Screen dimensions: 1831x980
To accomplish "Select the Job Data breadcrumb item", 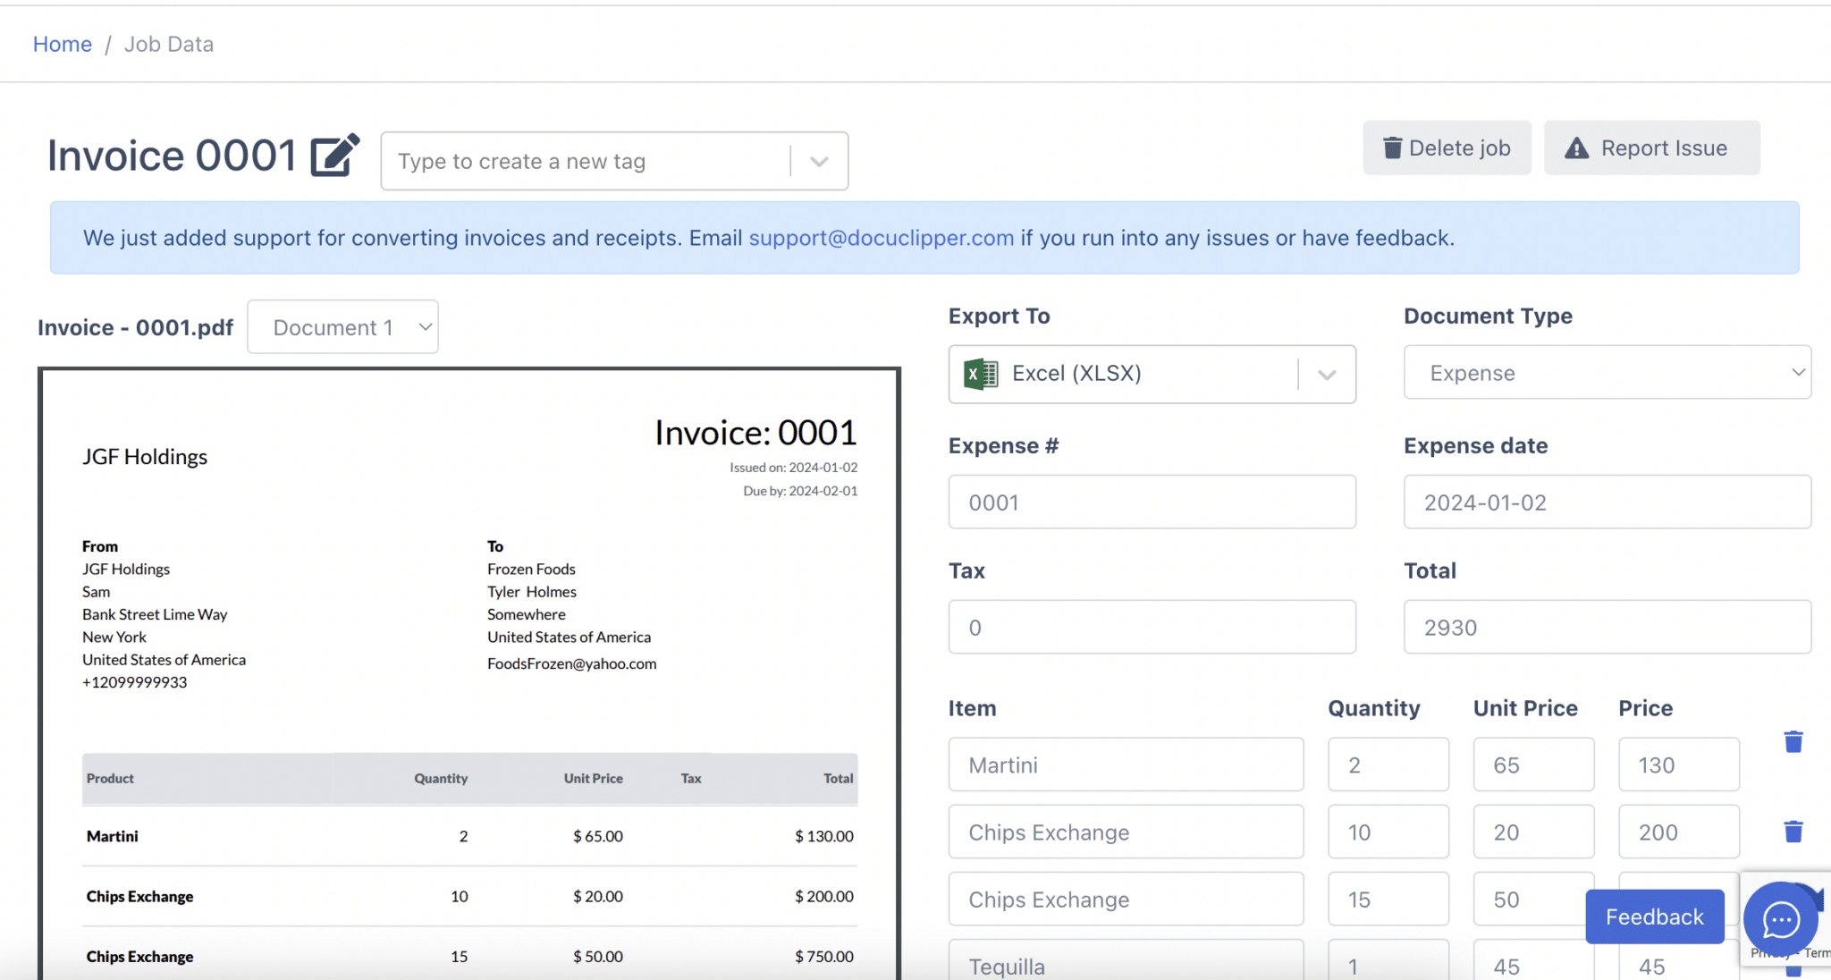I will [168, 43].
